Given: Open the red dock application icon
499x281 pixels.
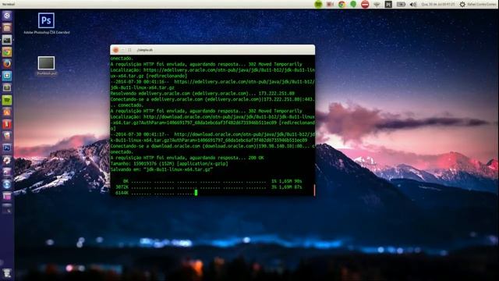Looking at the screenshot, I should pyautogui.click(x=7, y=124).
